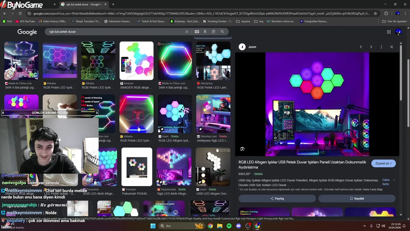Click the large preview image of hexagon lights
The image size is (410, 231).
tap(317, 104)
